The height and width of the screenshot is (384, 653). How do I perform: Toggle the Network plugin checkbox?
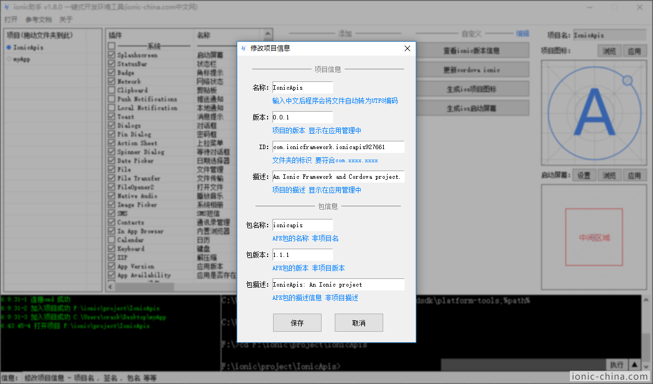click(x=112, y=81)
